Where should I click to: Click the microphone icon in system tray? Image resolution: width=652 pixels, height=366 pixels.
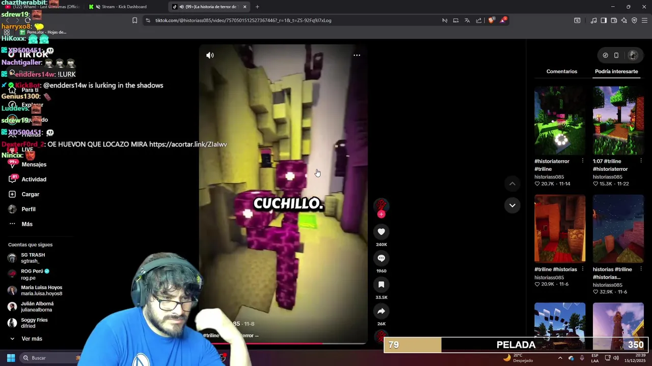coord(582,358)
